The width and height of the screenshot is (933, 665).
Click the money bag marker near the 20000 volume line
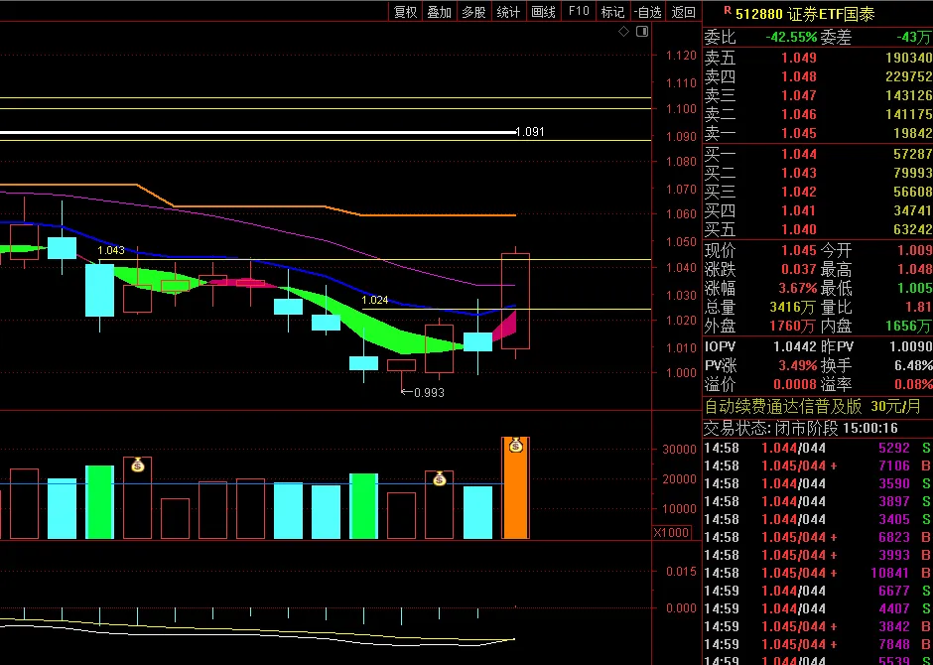coord(439,478)
